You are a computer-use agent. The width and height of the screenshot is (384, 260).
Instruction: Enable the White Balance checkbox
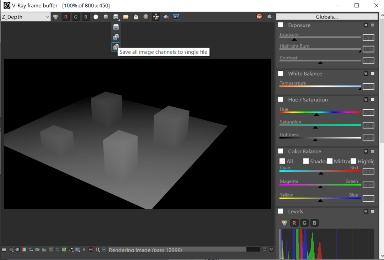coord(281,74)
